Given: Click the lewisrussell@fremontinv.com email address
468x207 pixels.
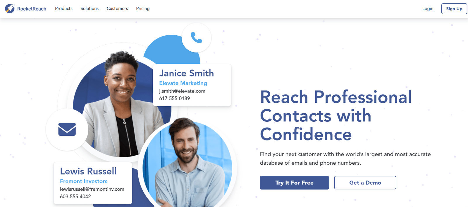Looking at the screenshot, I should (x=92, y=189).
